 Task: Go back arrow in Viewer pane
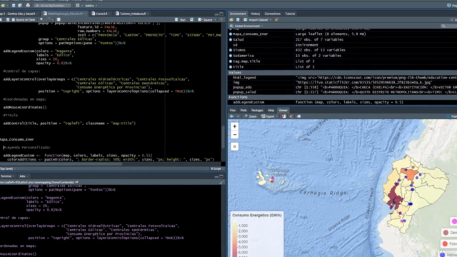point(231,116)
